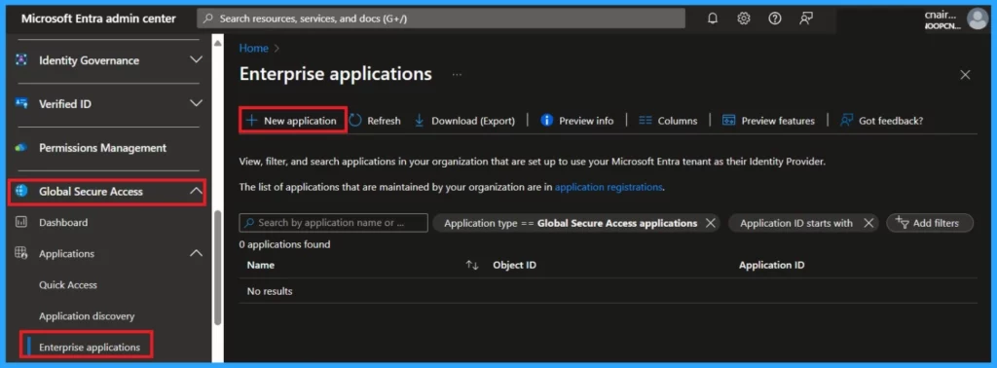Click the Download export arrow icon
Viewport: 997px width, 368px height.
coord(419,120)
